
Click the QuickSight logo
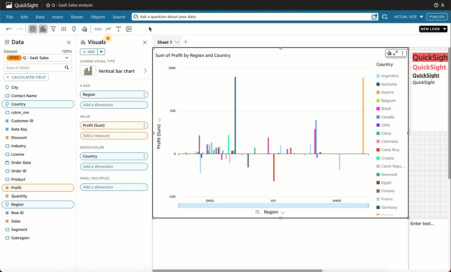(x=22, y=5)
